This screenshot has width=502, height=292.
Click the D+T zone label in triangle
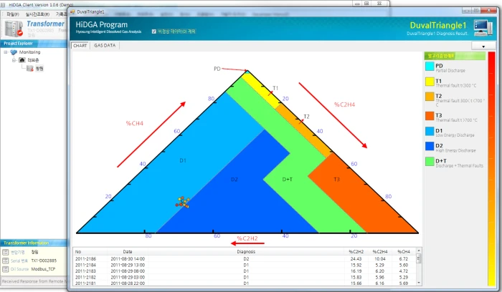[x=287, y=180]
